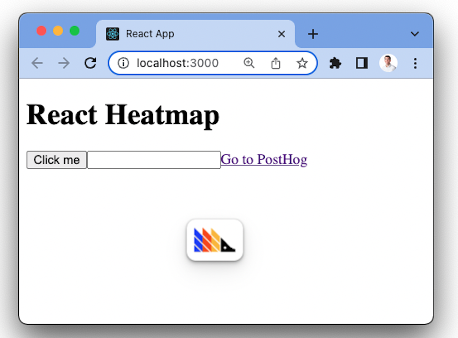Go back to the previous page
This screenshot has height=338, width=458.
(x=37, y=63)
